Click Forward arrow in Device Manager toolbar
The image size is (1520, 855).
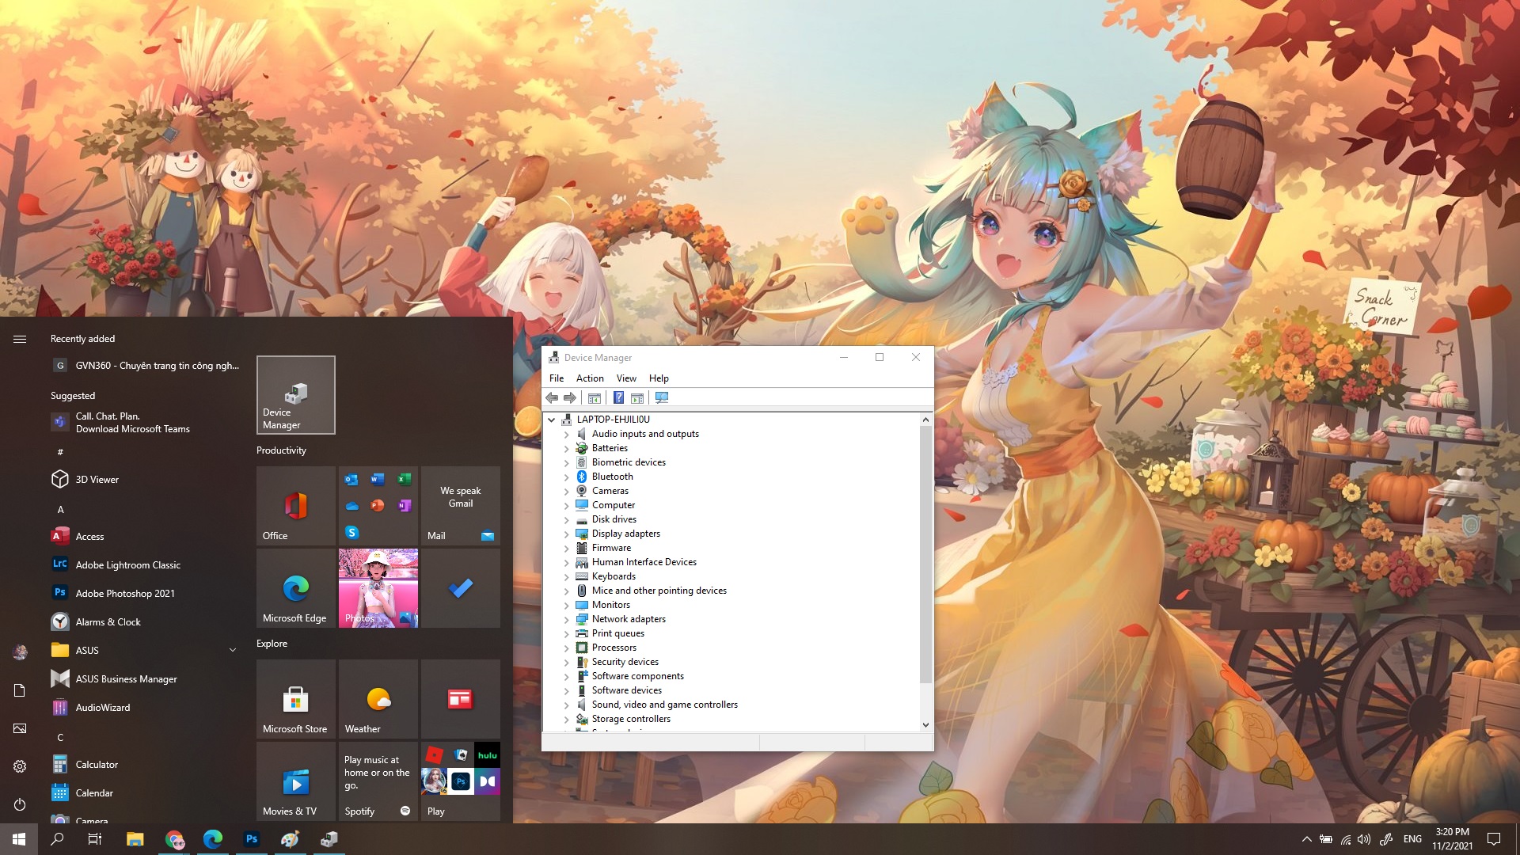click(569, 397)
